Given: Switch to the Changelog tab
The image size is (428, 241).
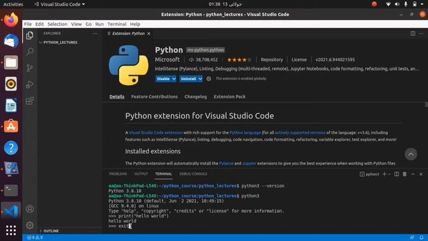Looking at the screenshot, I should tap(195, 96).
